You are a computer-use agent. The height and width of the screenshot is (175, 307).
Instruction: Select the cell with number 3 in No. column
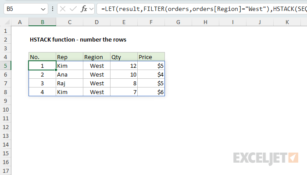(x=42, y=84)
